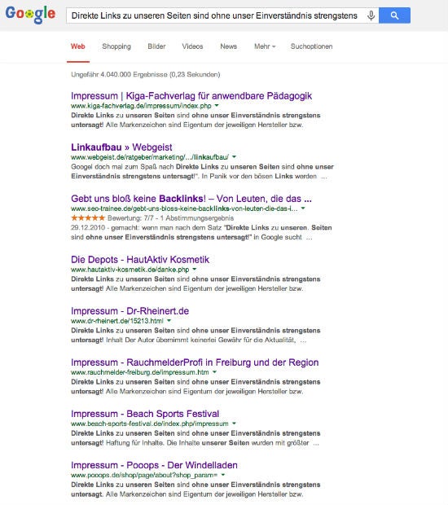
Task: Open the News tab
Action: click(229, 46)
